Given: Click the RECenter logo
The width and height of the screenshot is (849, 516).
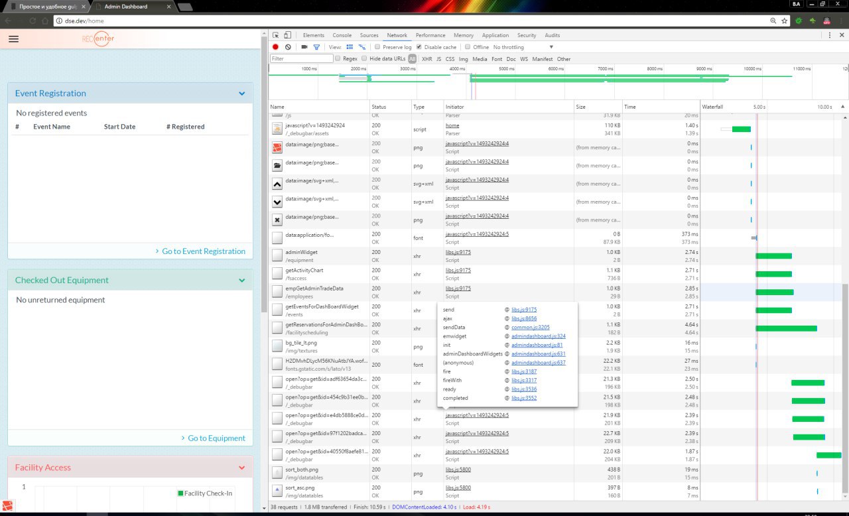Looking at the screenshot, I should coord(98,38).
